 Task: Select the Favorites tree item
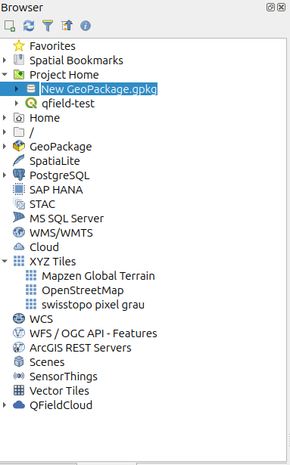[x=52, y=46]
